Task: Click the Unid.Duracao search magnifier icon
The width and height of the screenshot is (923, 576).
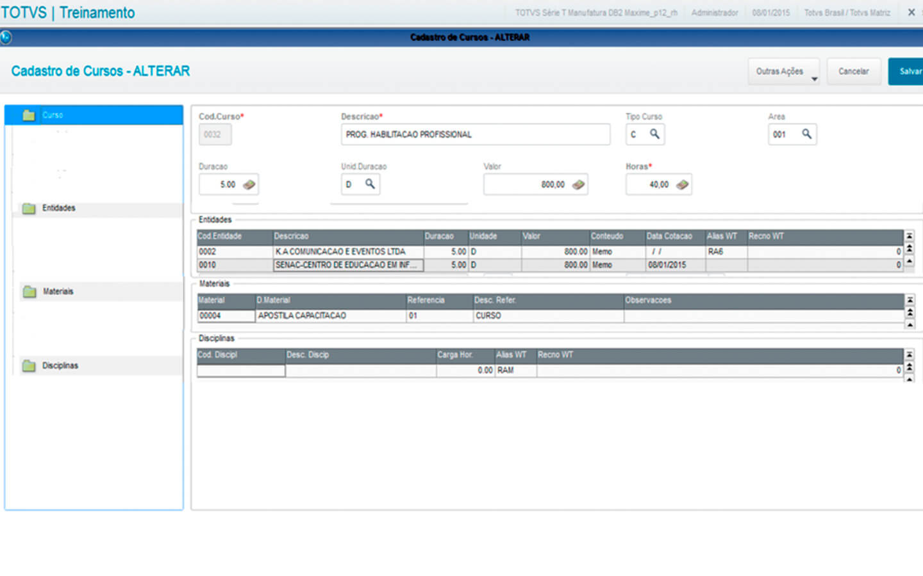Action: click(x=370, y=184)
